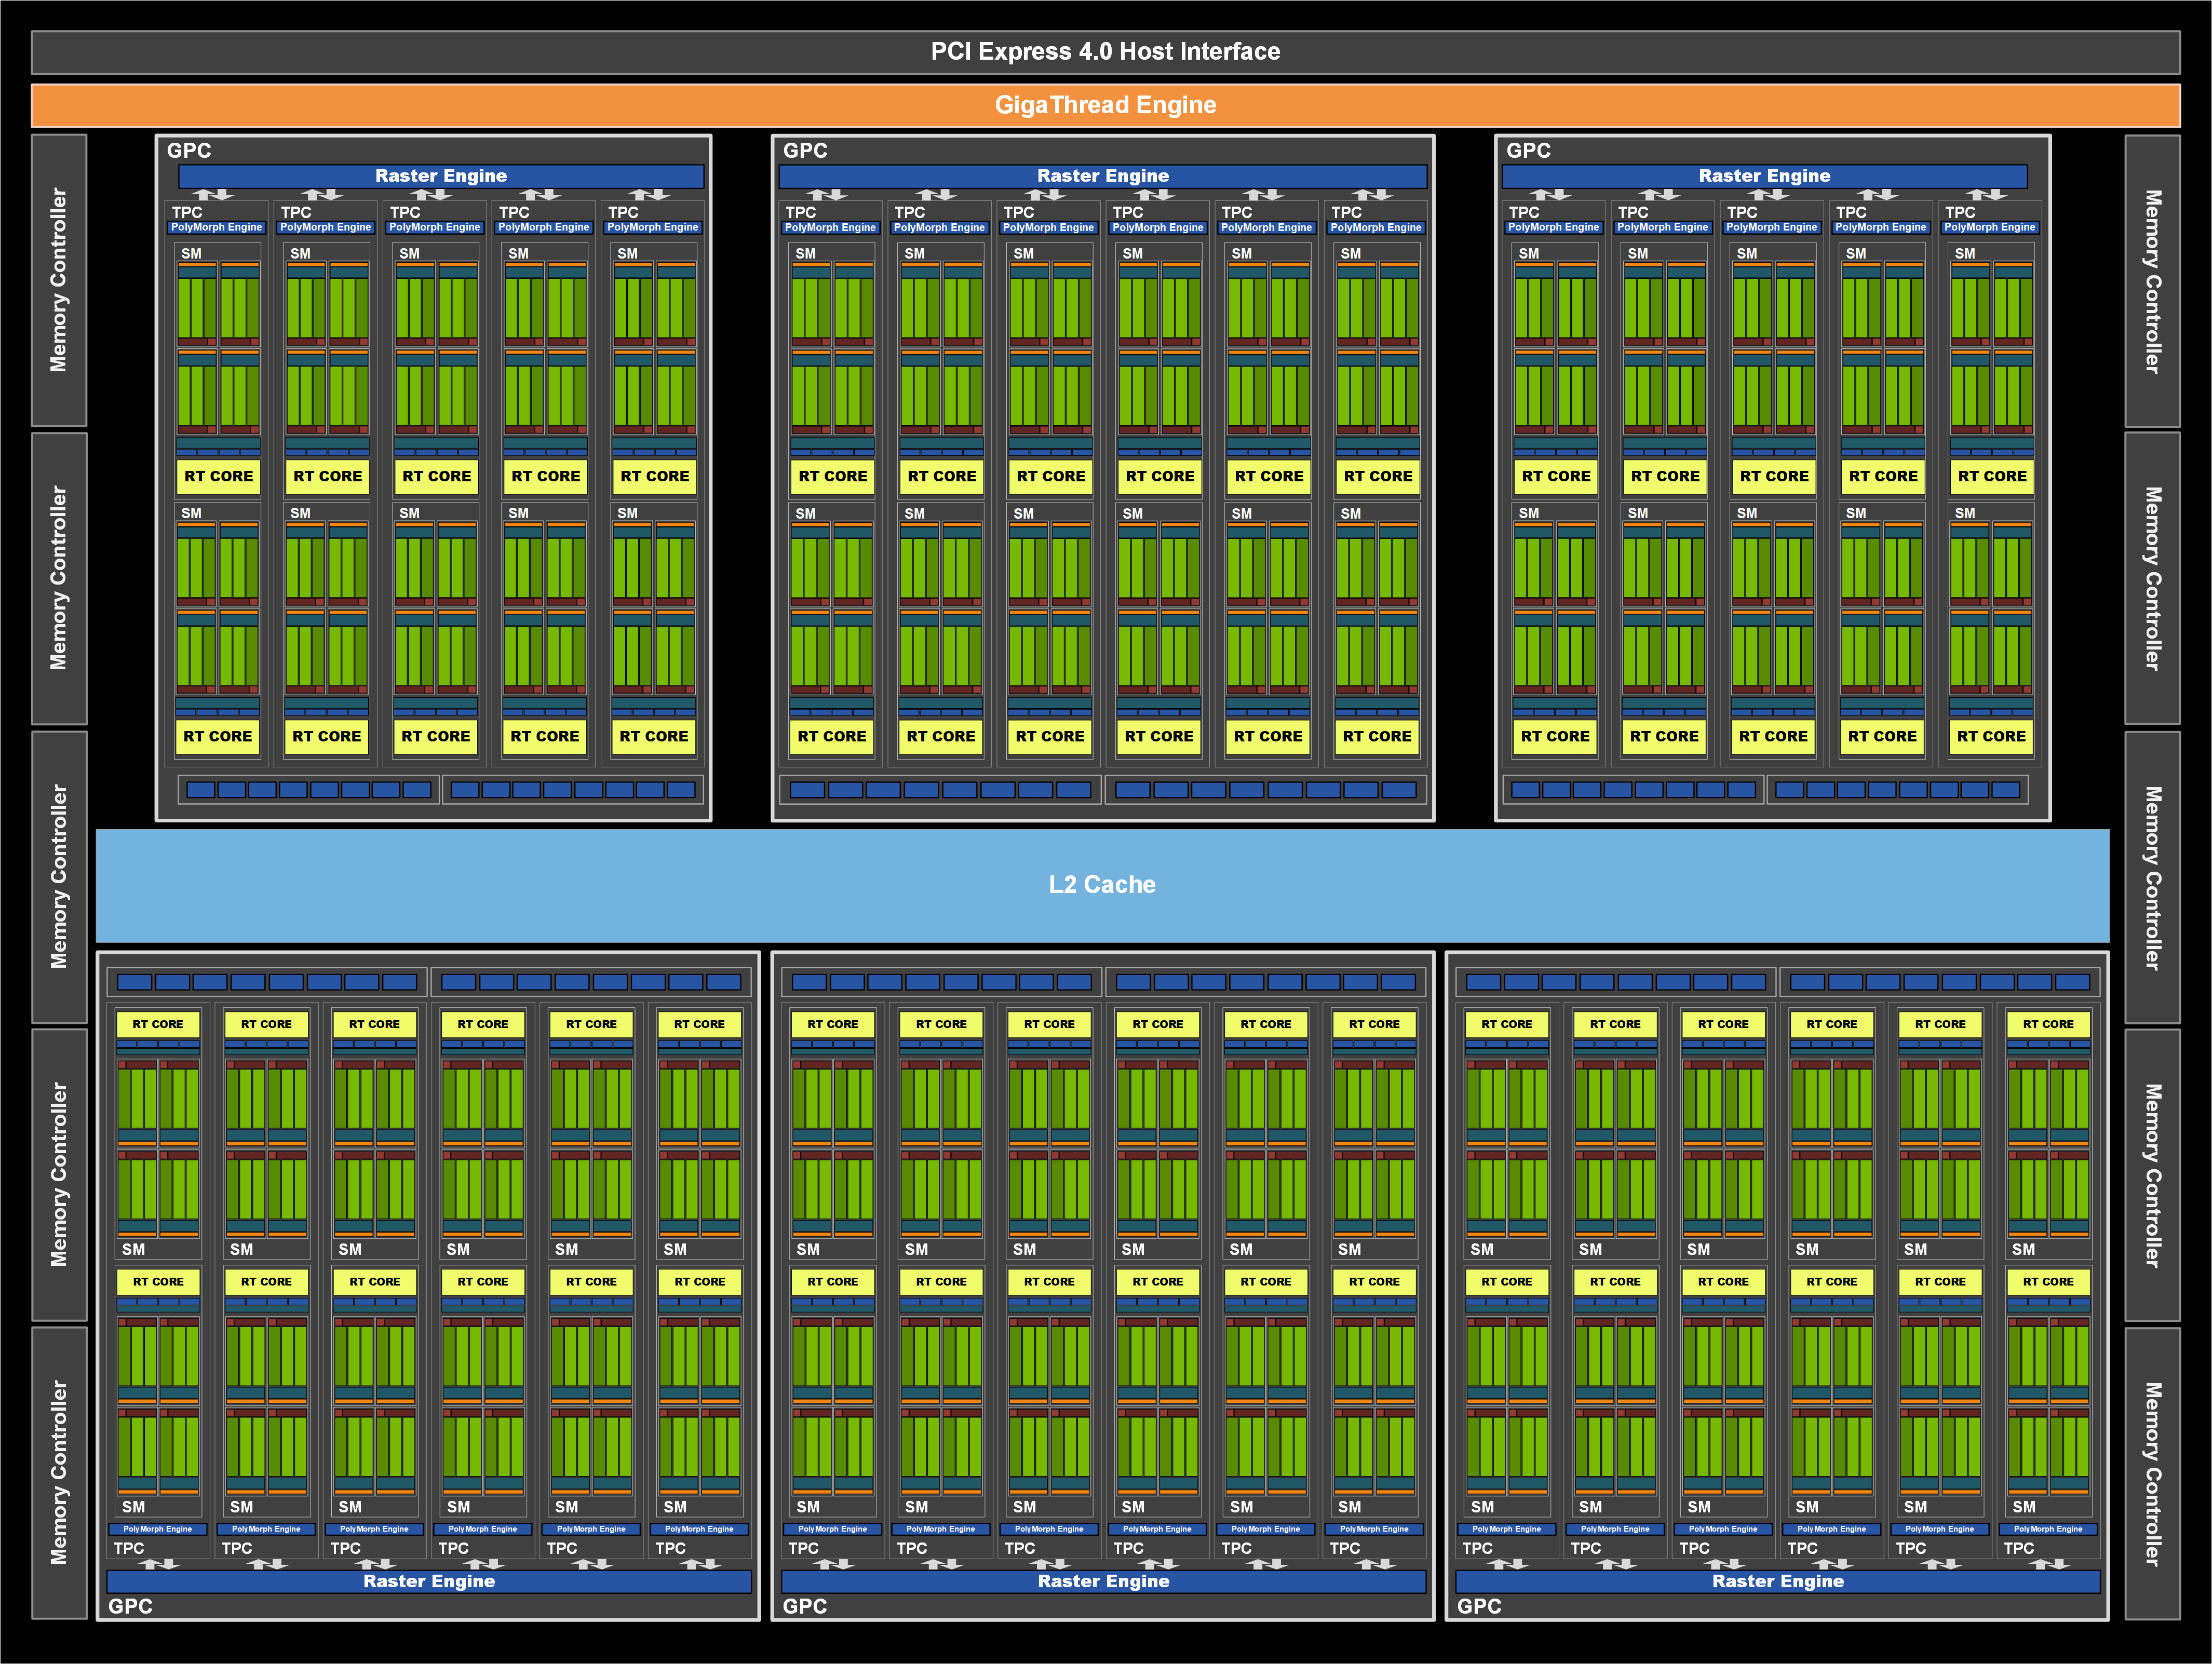
Task: Click the GPC label of bottom-right cluster
Action: pos(1479,1606)
